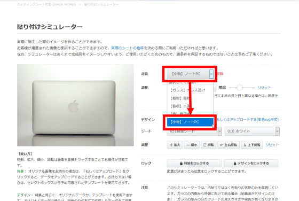Click the デザインをロックする lock button
This screenshot has height=201, width=299.
pyautogui.click(x=251, y=164)
